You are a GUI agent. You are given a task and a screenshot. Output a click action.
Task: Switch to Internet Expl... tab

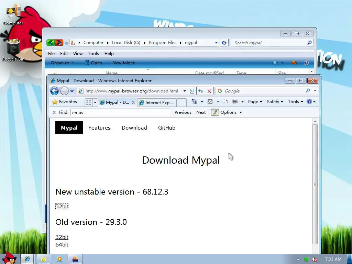click(x=157, y=102)
